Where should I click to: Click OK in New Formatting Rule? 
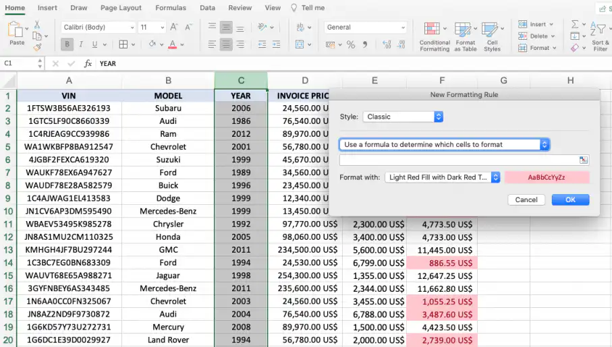click(x=570, y=199)
